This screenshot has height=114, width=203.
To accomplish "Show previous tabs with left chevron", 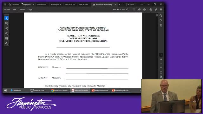I will (120, 4).
